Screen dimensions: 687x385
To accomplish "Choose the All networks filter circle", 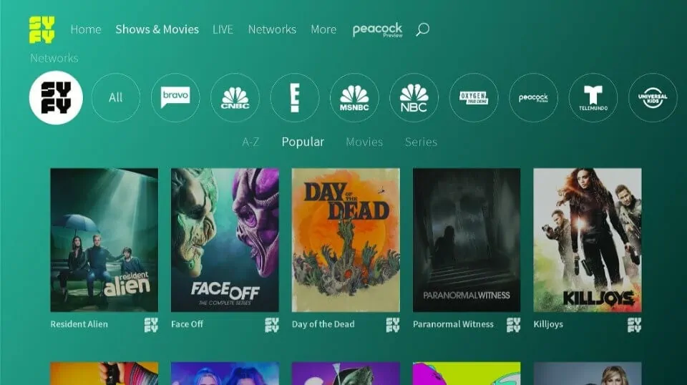I will 116,97.
